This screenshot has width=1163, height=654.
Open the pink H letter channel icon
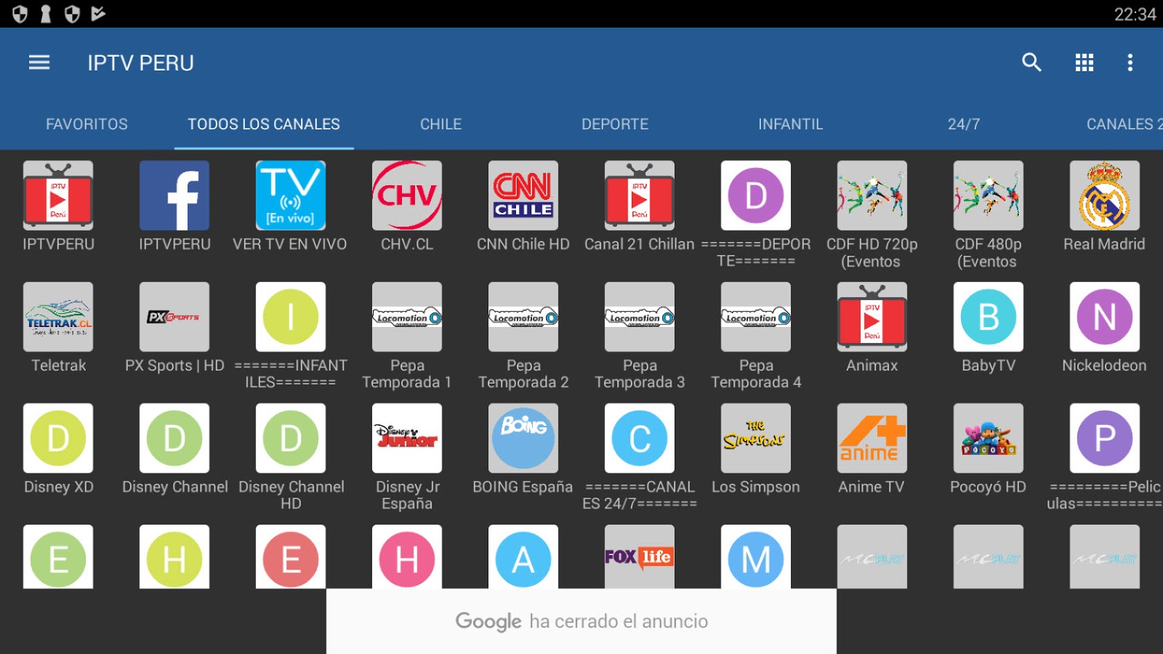[x=407, y=557]
